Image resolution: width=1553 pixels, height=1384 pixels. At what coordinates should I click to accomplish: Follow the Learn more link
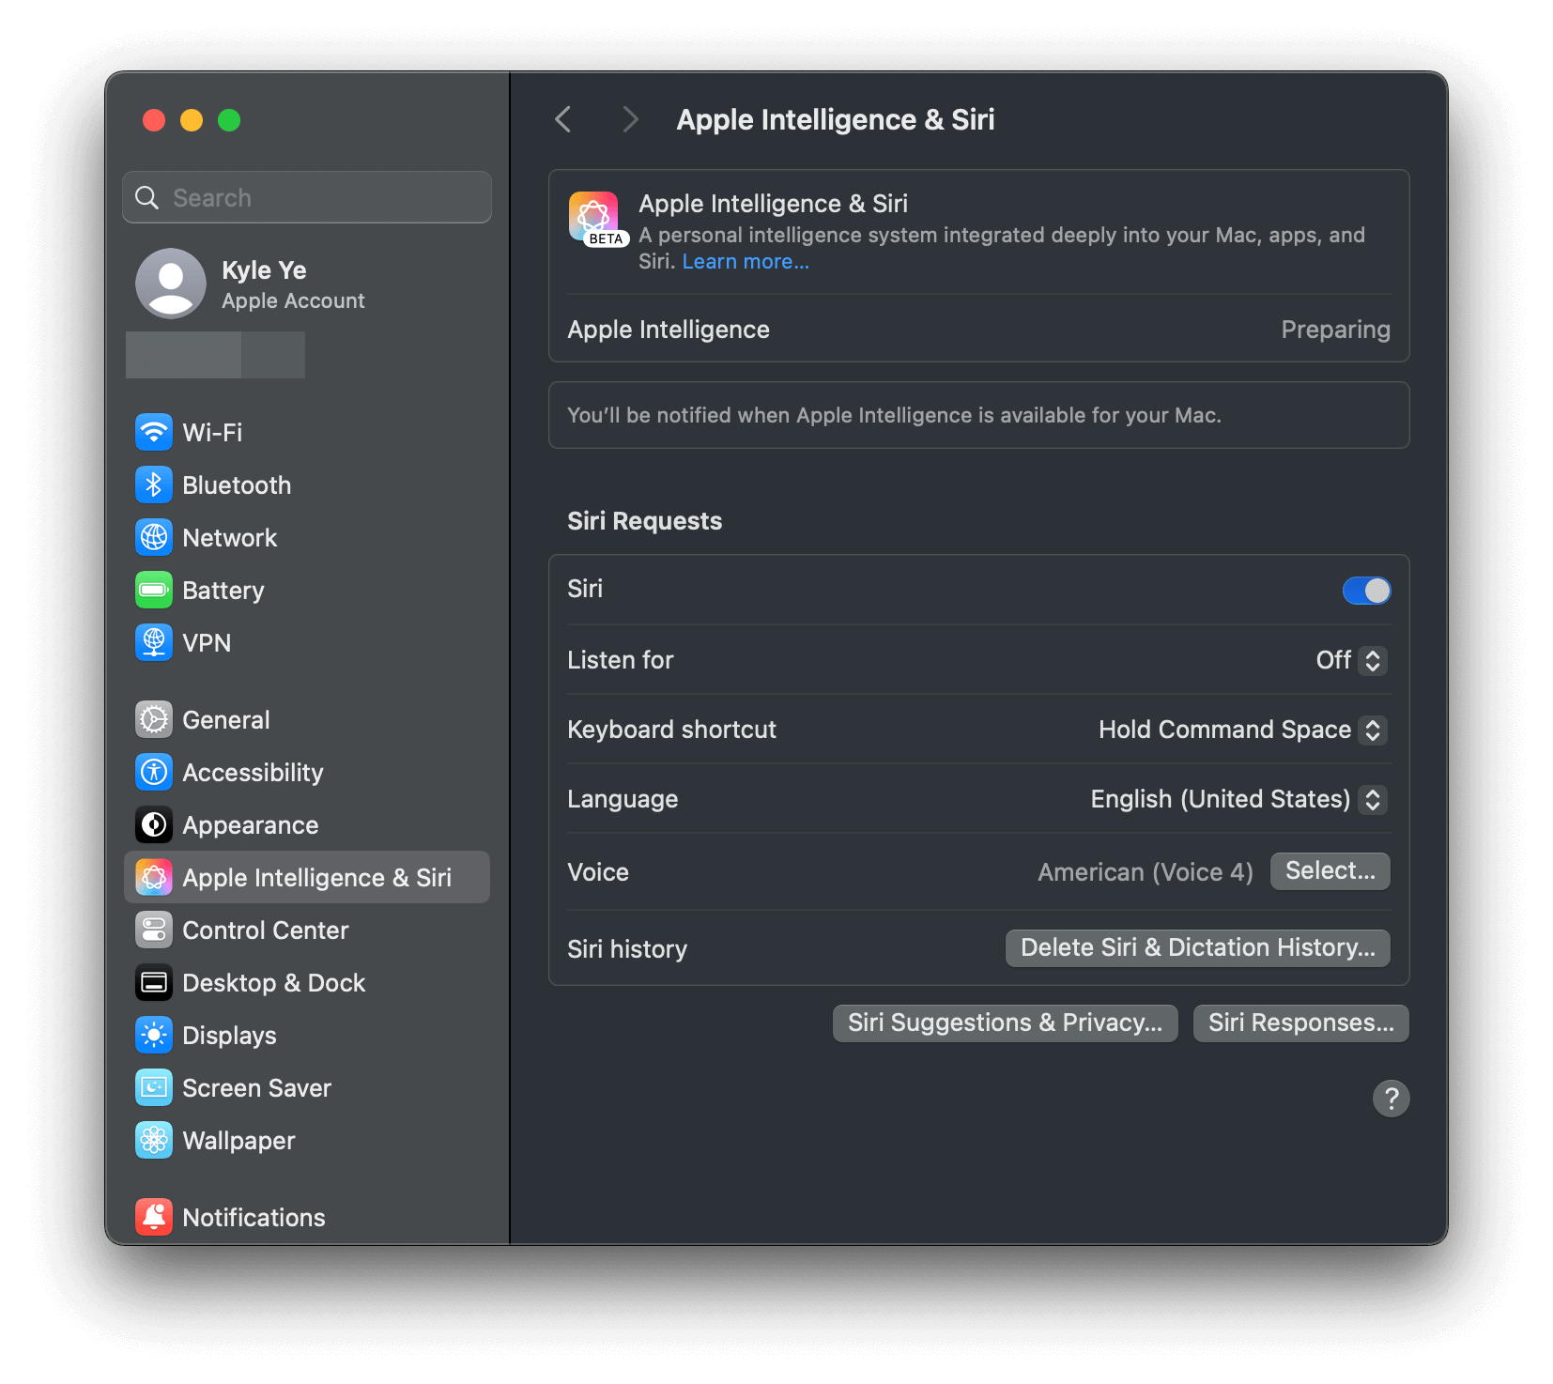[746, 262]
